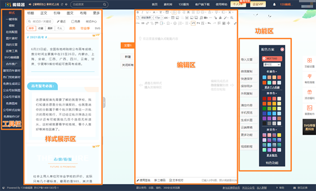Toggle left align in editor toolbar
The width and height of the screenshot is (316, 191).
(x=174, y=12)
